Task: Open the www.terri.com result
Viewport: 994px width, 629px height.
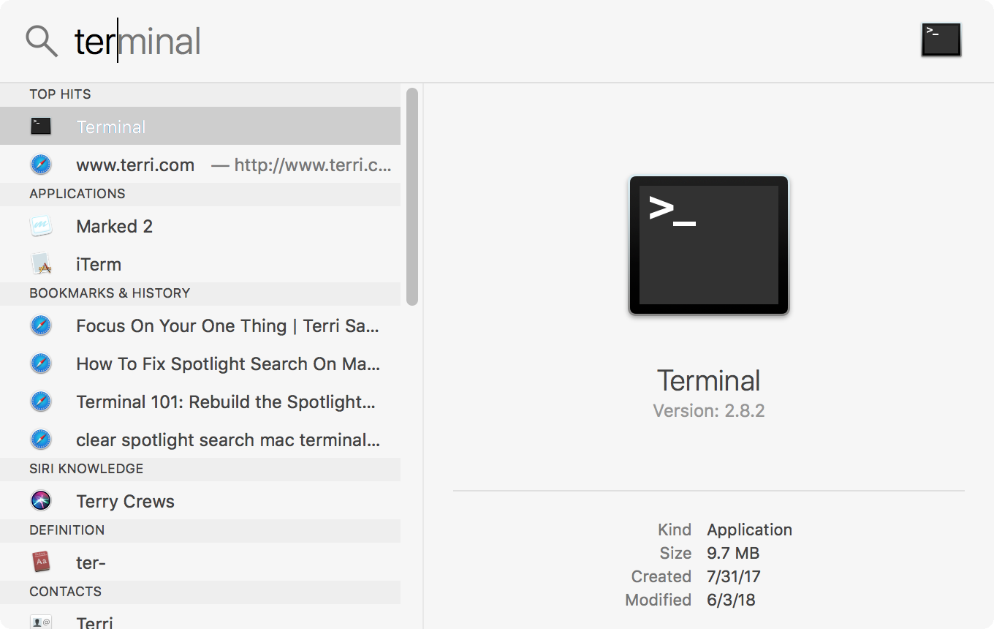Action: (135, 165)
